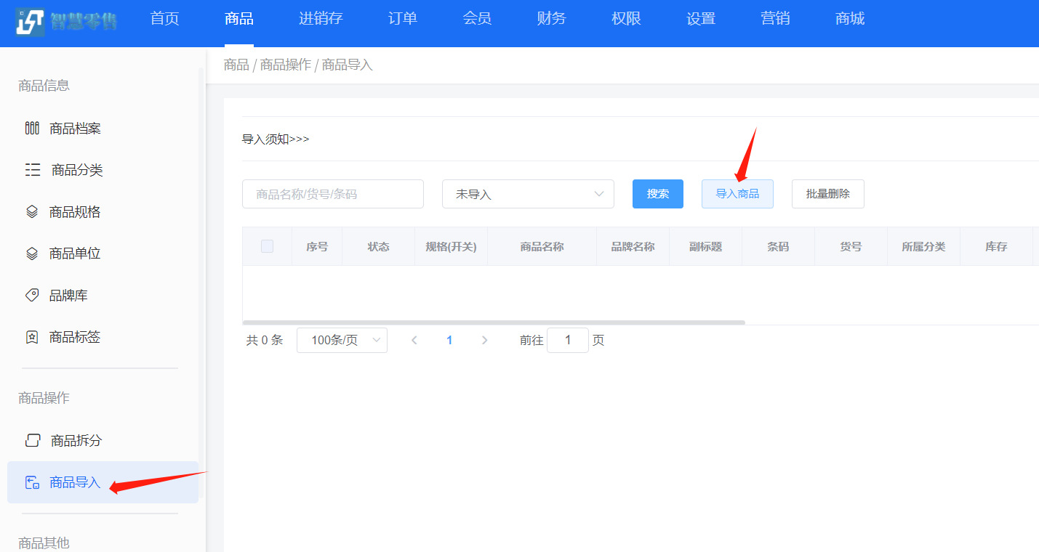
Task: Click the 智慧零售 logo icon
Action: [30, 22]
